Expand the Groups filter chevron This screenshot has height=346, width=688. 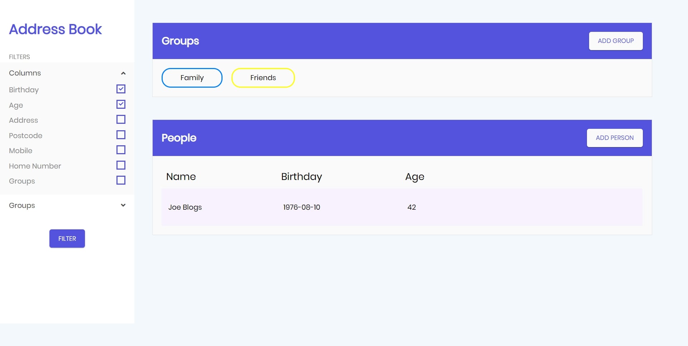point(123,205)
